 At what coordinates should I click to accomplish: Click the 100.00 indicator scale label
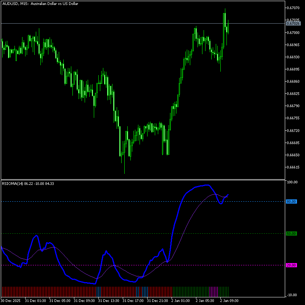[292, 183]
